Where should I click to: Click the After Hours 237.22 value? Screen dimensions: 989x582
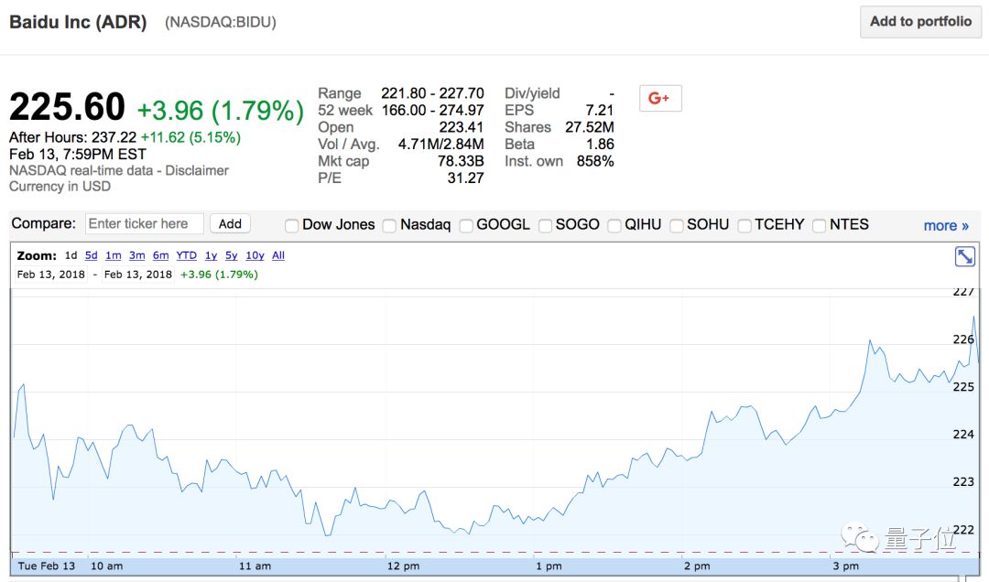coord(114,137)
